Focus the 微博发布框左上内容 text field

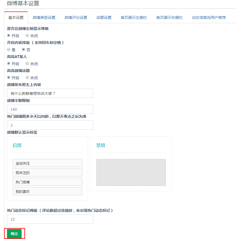click(50, 93)
